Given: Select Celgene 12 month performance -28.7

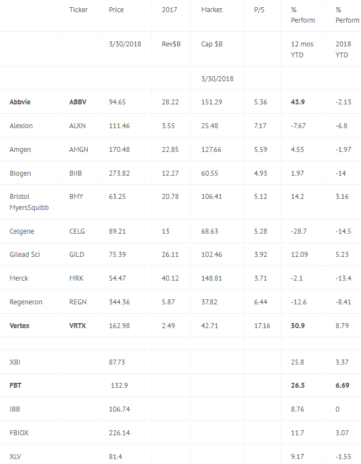Looking at the screenshot, I should tap(299, 231).
